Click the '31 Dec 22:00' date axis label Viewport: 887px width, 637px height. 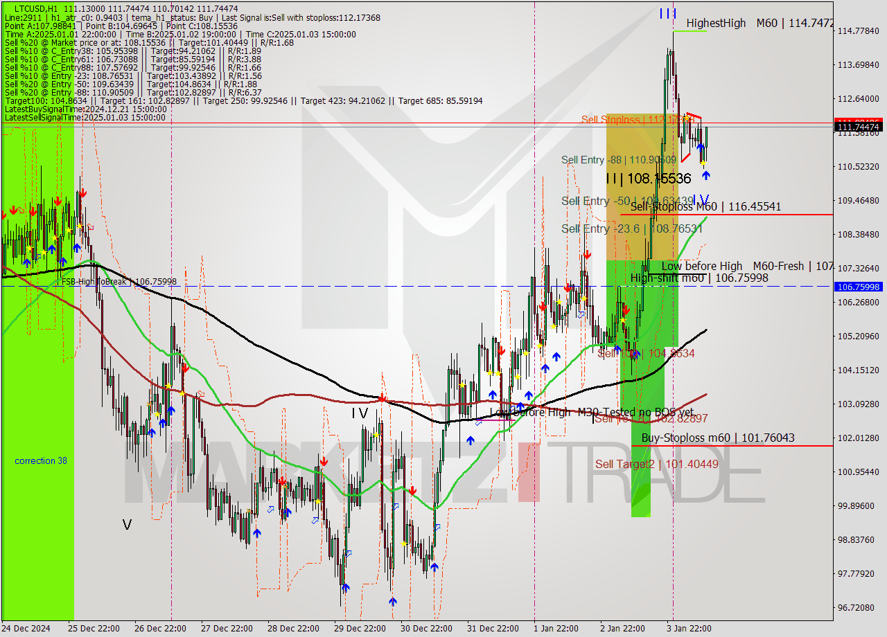tap(493, 628)
